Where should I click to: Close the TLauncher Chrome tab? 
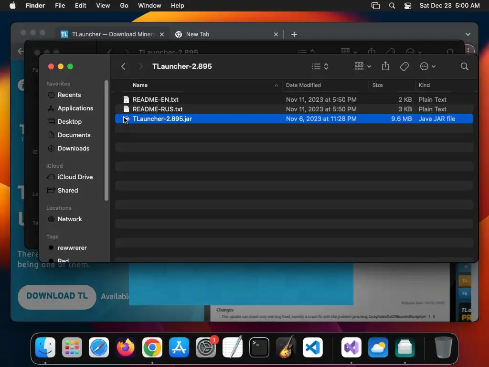click(162, 34)
